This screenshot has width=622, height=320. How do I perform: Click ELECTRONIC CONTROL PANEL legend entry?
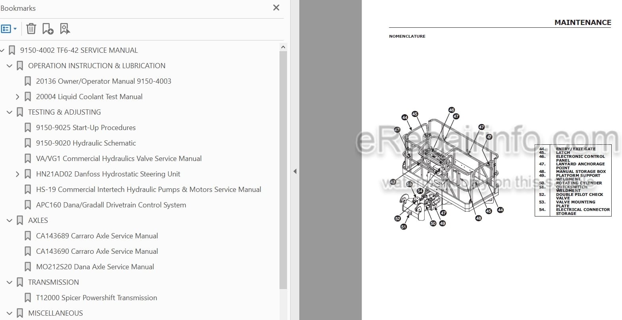click(x=580, y=158)
